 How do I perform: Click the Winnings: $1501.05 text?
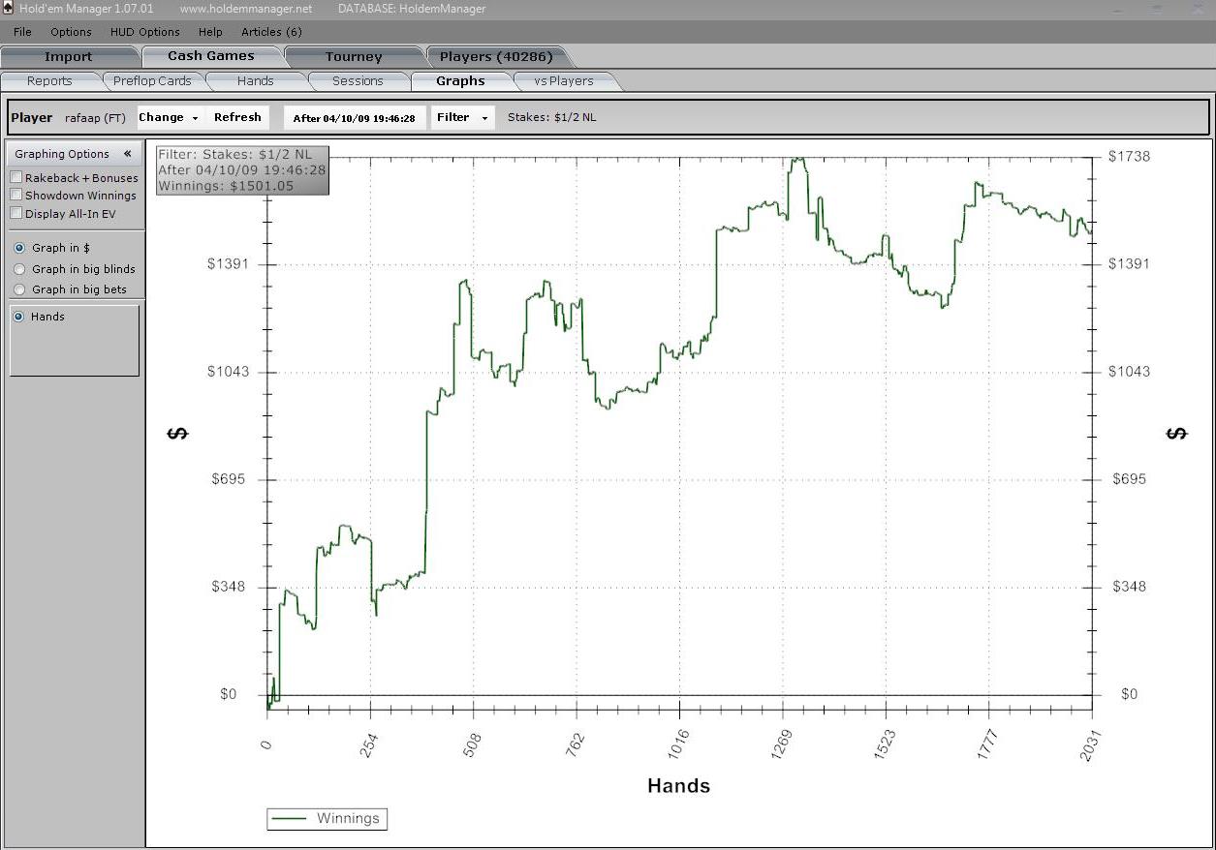tap(226, 185)
